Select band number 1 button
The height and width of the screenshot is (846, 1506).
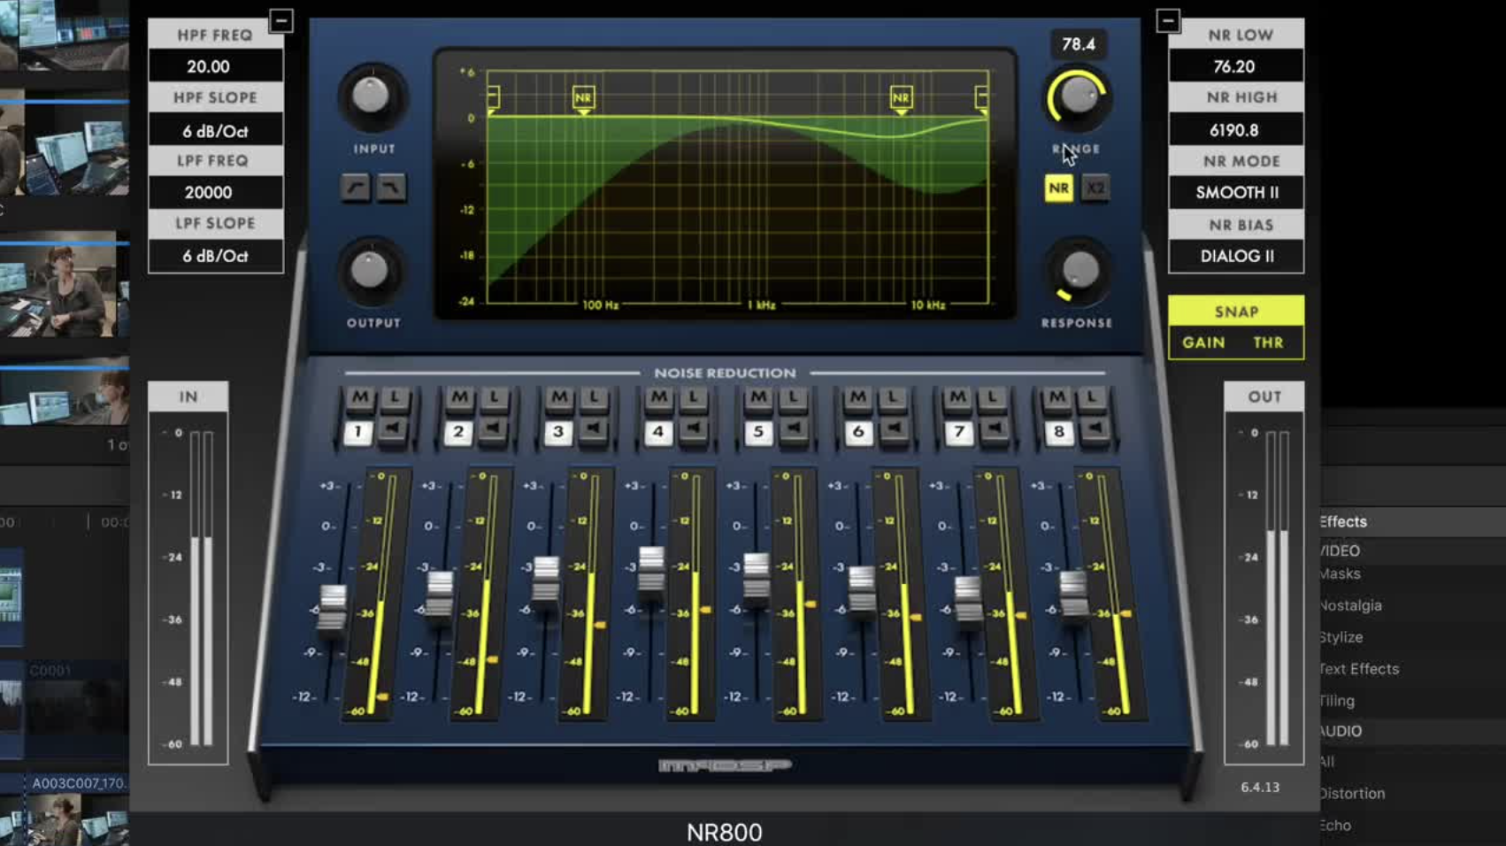358,432
